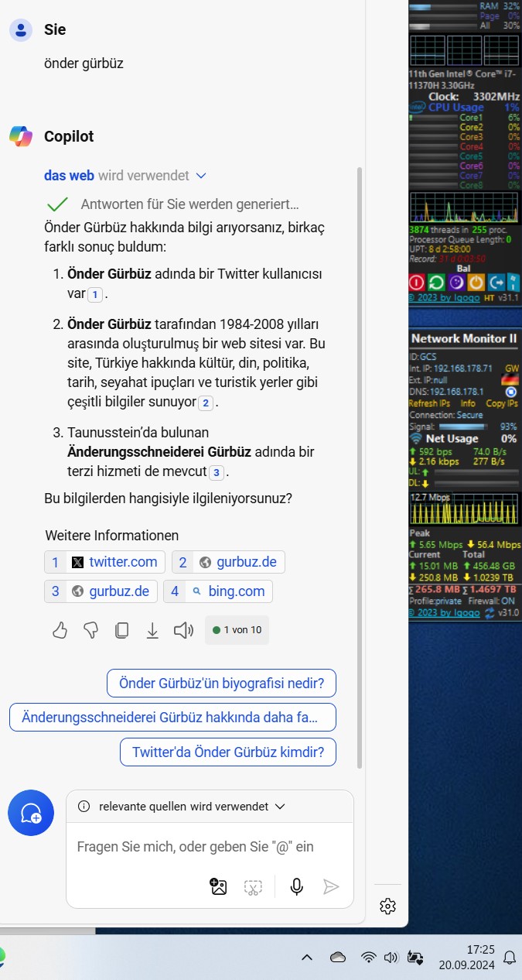Viewport: 522px width, 980px height.
Task: Expand 'relevante quellen wird verwendet' dropdown
Action: (x=280, y=806)
